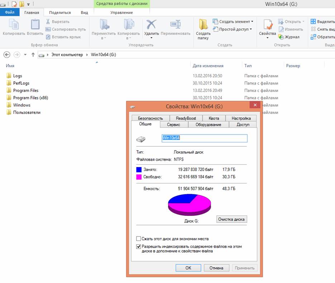Click Move to (Переместить в) icon
This screenshot has width=335, height=283.
point(104,24)
